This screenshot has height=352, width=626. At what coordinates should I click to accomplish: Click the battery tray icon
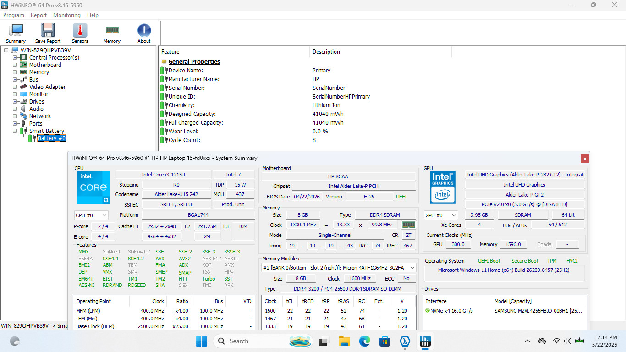click(580, 341)
